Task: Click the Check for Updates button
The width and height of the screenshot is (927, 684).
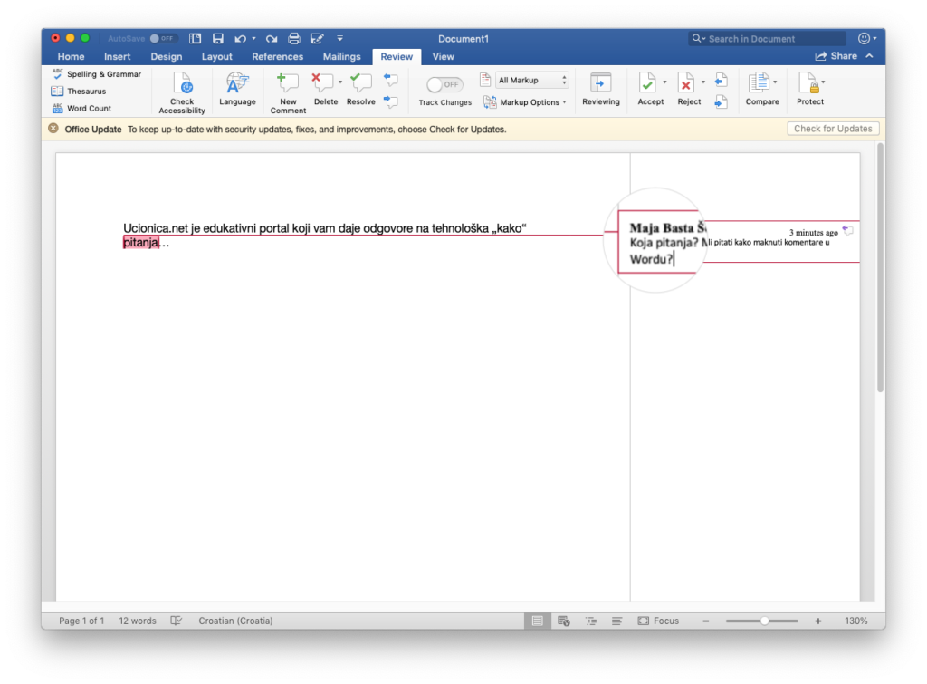Action: pos(832,129)
